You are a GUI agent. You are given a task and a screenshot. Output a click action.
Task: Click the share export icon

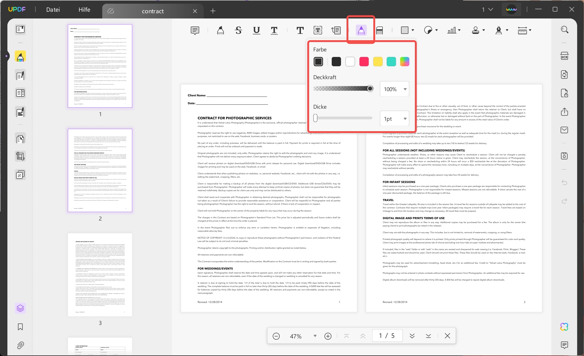tap(565, 111)
